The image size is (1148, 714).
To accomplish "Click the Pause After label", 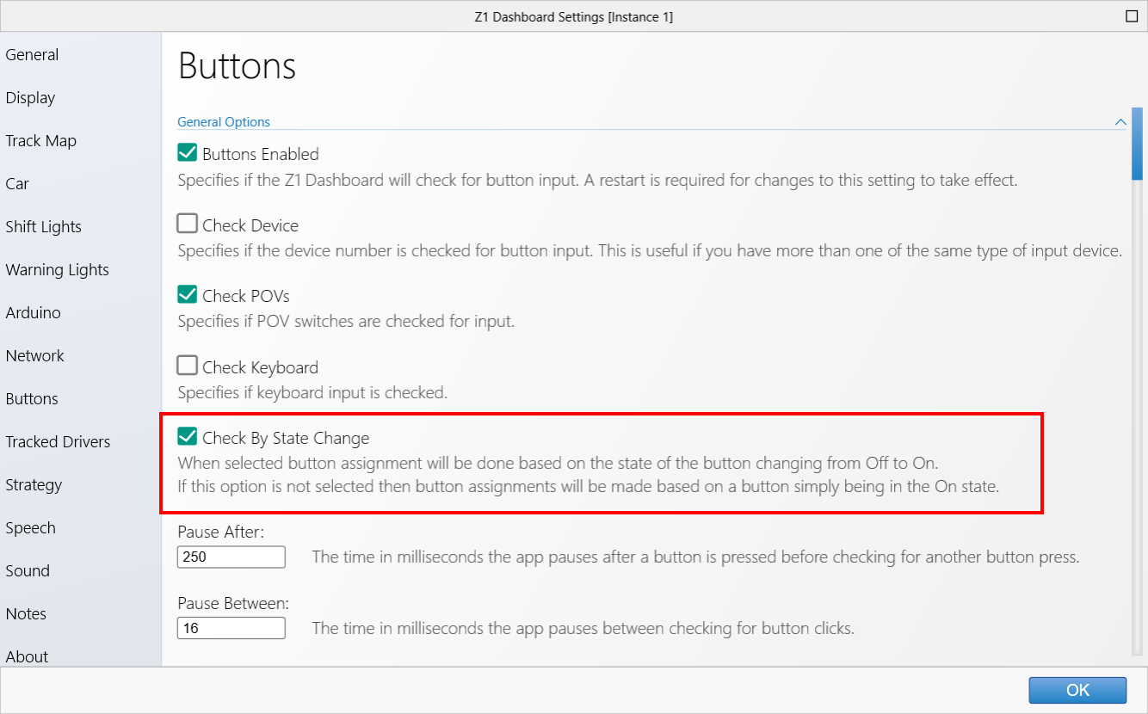I will point(220,532).
